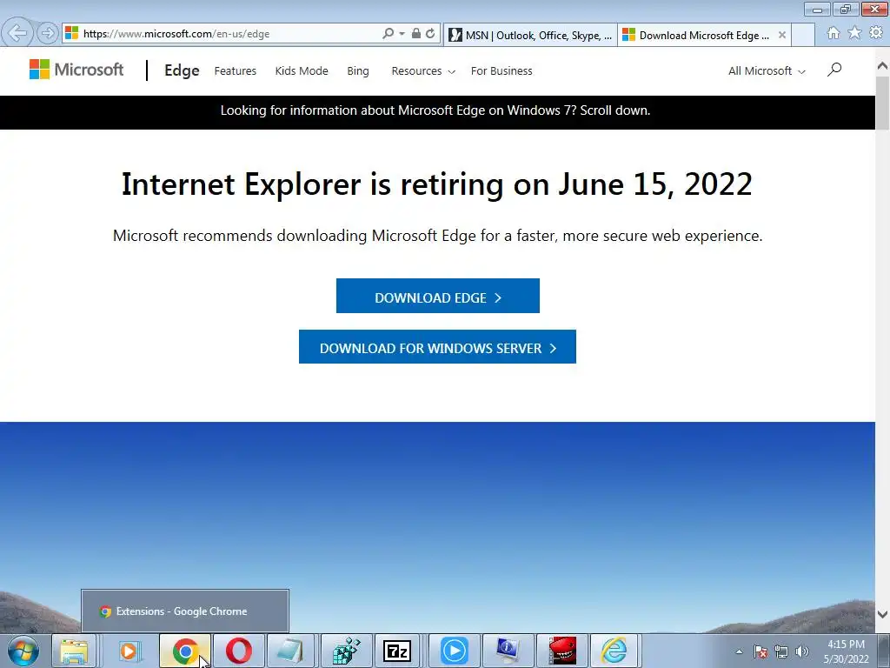Go back with the browser Back arrow
This screenshot has width=890, height=668.
point(17,34)
